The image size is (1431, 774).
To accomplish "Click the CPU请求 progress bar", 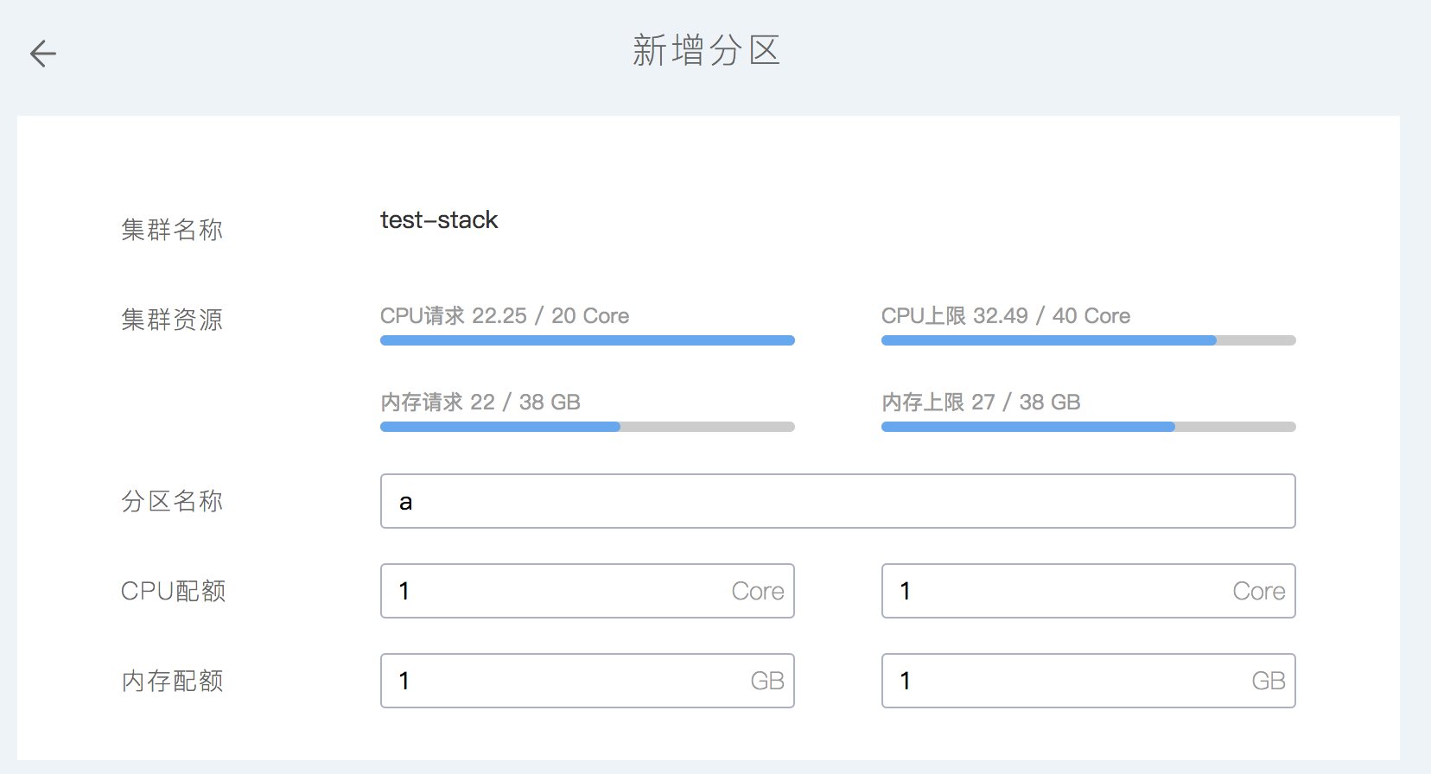I will 587,340.
